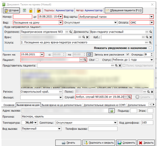The height and width of the screenshot is (146, 157).
Task: Click the green table icon in toolbar
Action: click(x=24, y=10)
